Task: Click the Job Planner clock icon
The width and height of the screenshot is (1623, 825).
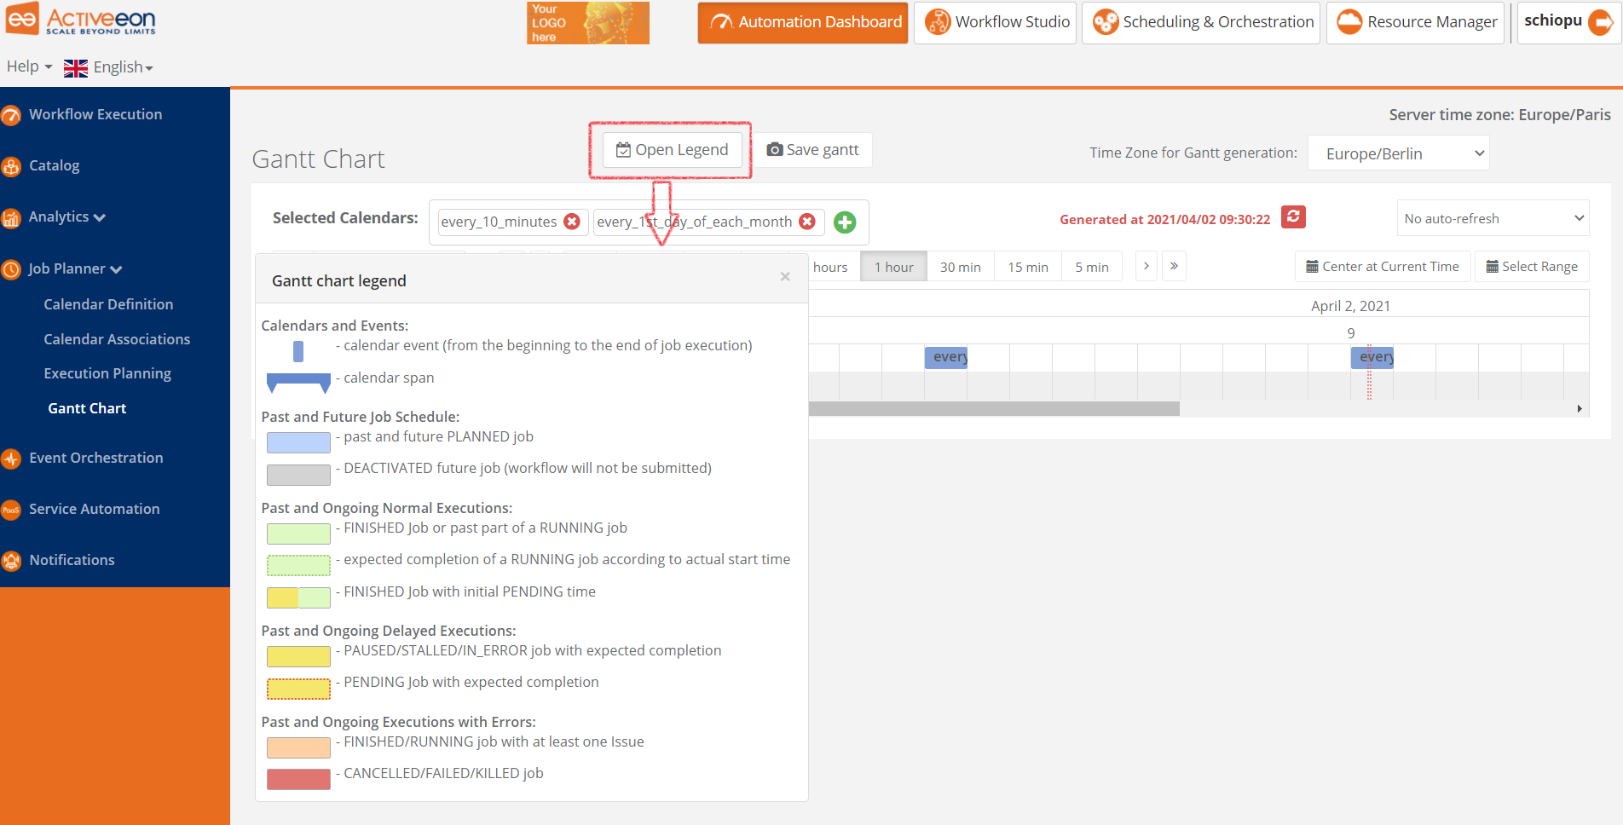Action: (11, 270)
